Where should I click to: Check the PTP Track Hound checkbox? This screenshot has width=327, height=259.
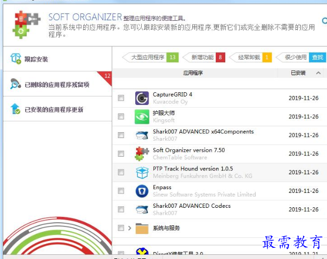click(121, 172)
